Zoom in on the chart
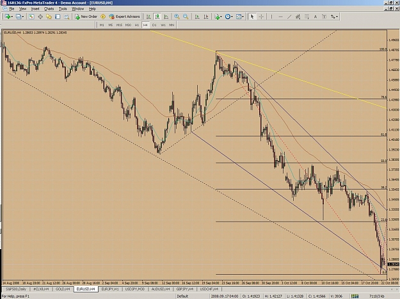The width and height of the screenshot is (400, 299). (177, 17)
